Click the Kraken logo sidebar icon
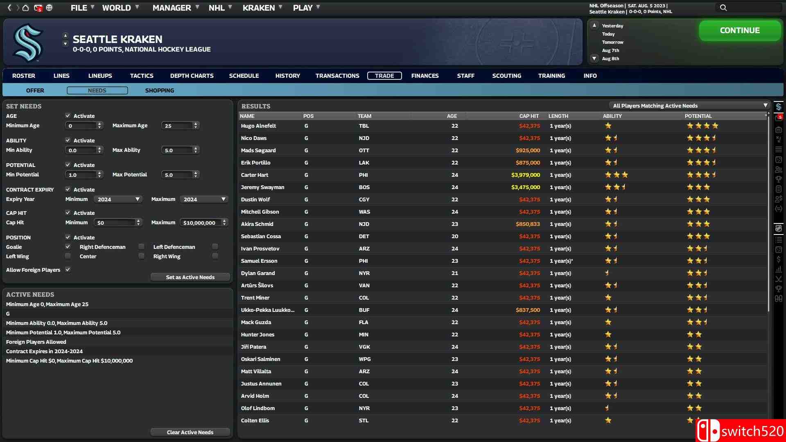Screen dimensions: 786x442 coord(778,107)
